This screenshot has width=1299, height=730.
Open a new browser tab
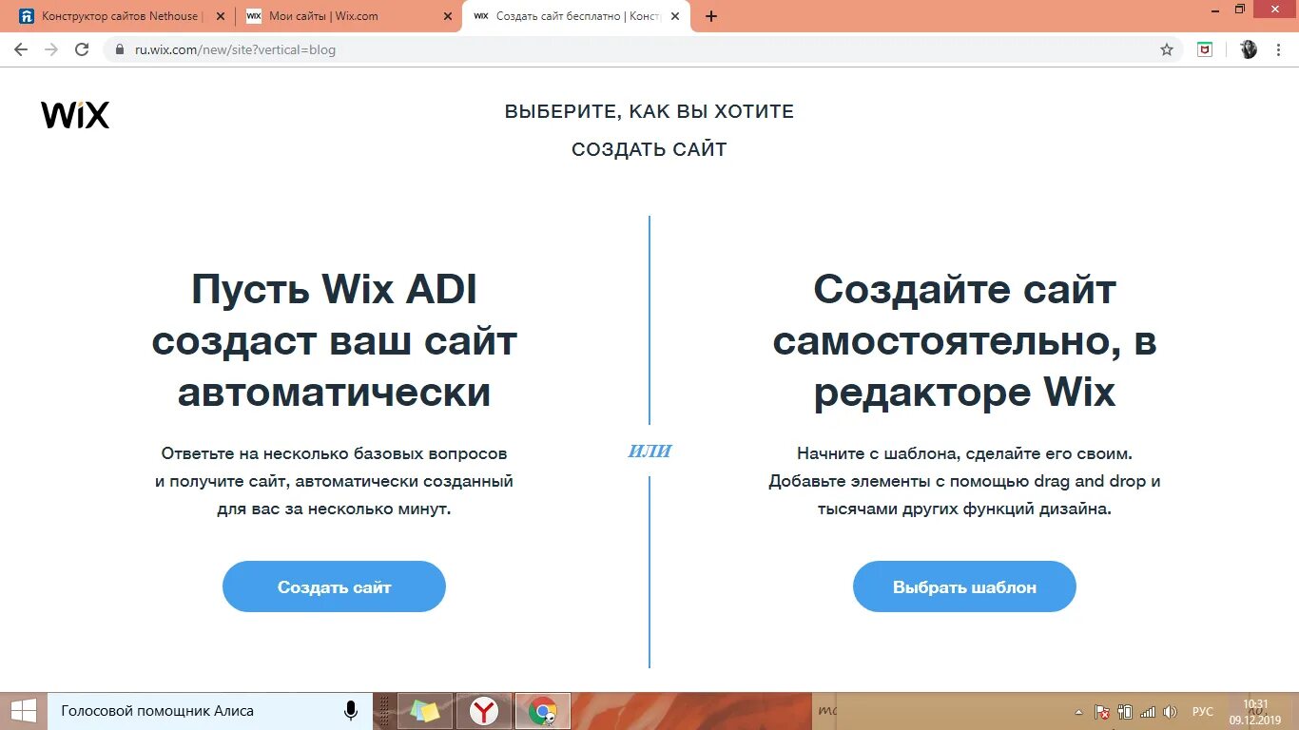click(x=710, y=16)
